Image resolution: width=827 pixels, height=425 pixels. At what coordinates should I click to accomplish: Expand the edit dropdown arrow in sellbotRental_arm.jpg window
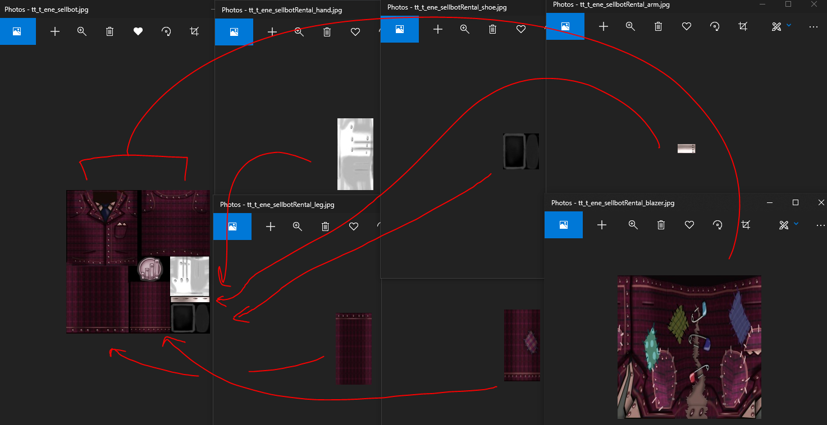(789, 25)
